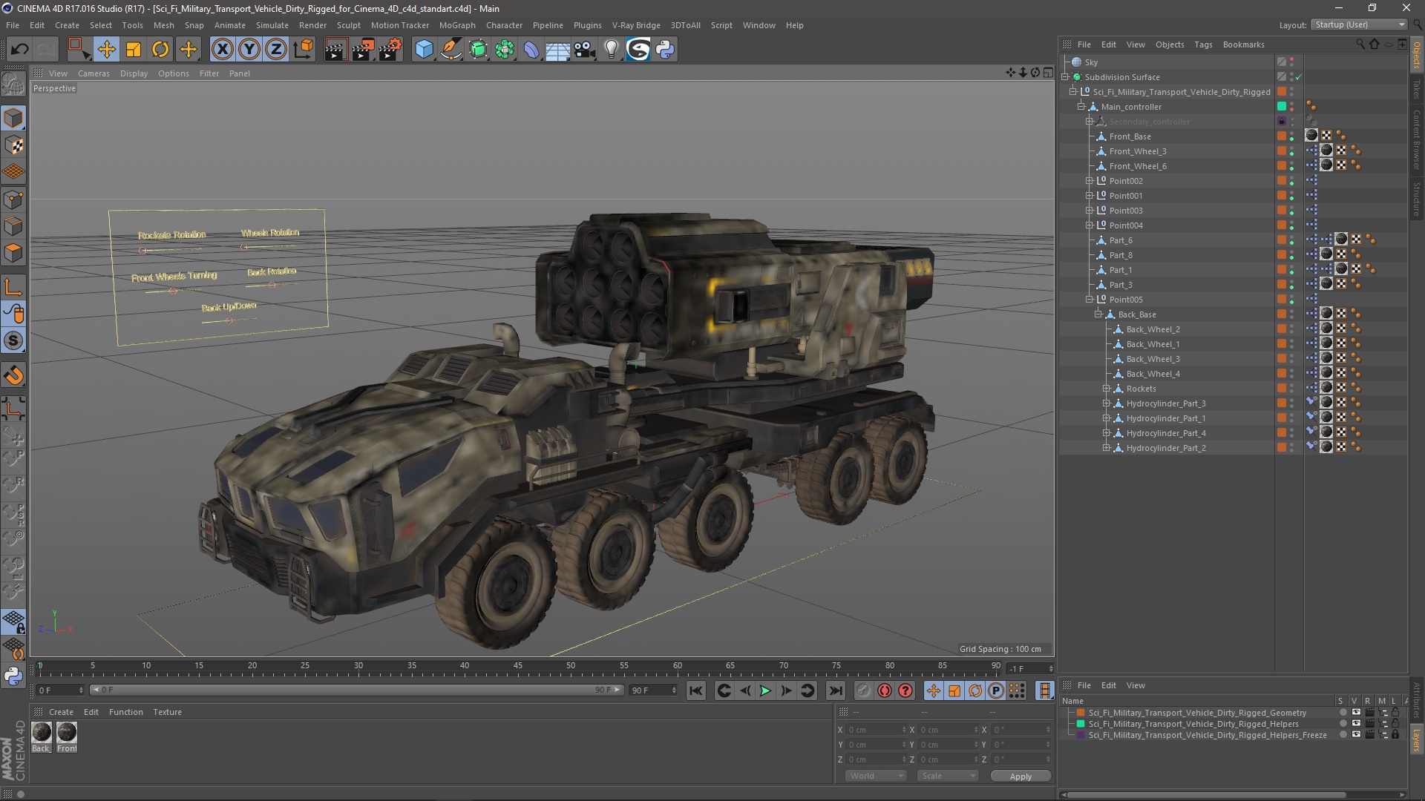Viewport: 1425px width, 801px height.
Task: Click Record Active Objects red button
Action: pyautogui.click(x=863, y=690)
